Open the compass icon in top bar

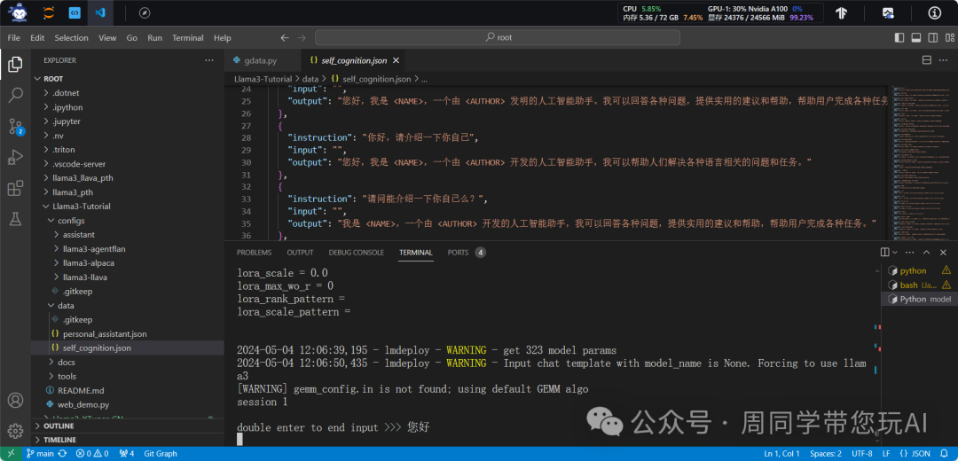(145, 12)
